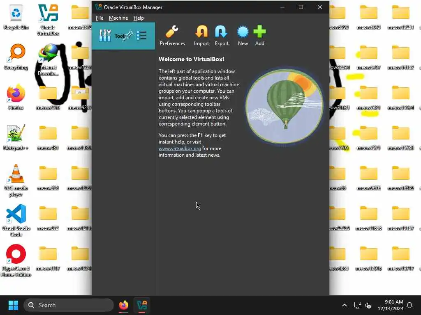
Task: Click the VirtualBox taskbar button
Action: [x=142, y=305]
